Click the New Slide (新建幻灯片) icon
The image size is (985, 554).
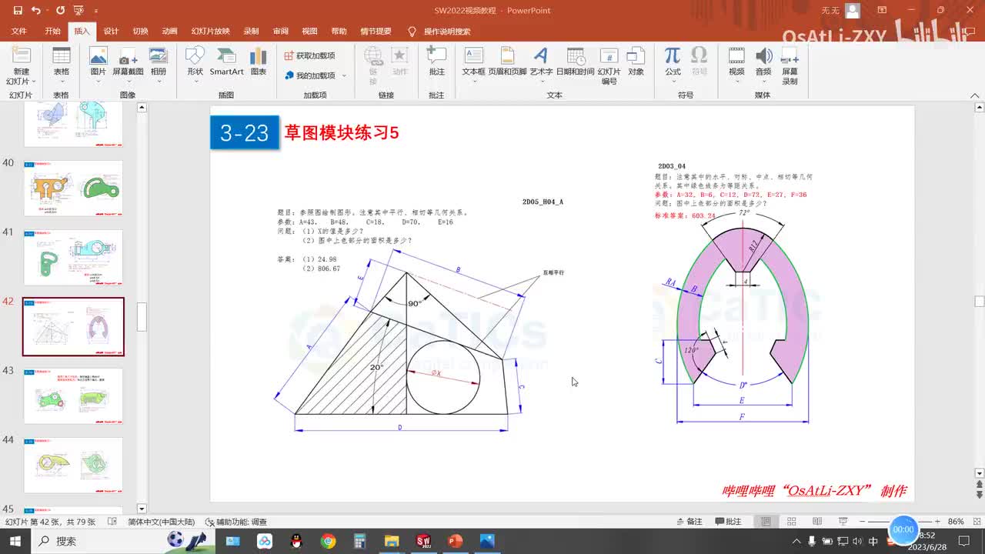tap(21, 56)
